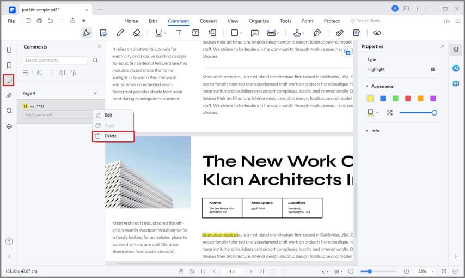Open the Help question mark icon
This screenshot has height=278, width=465.
click(9, 241)
